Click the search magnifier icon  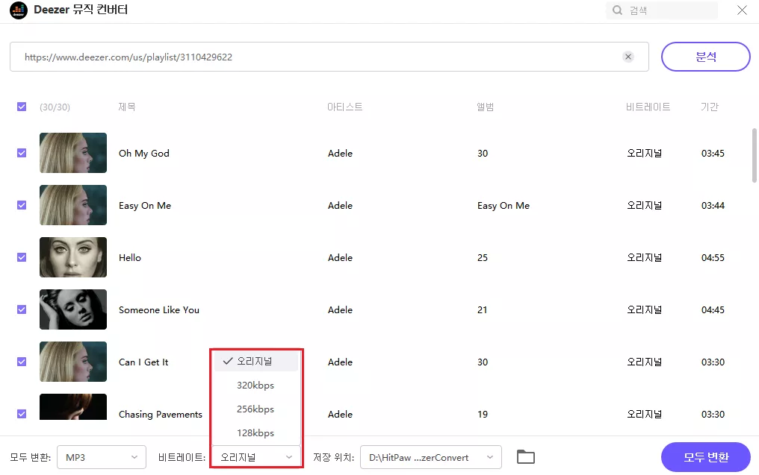point(617,10)
